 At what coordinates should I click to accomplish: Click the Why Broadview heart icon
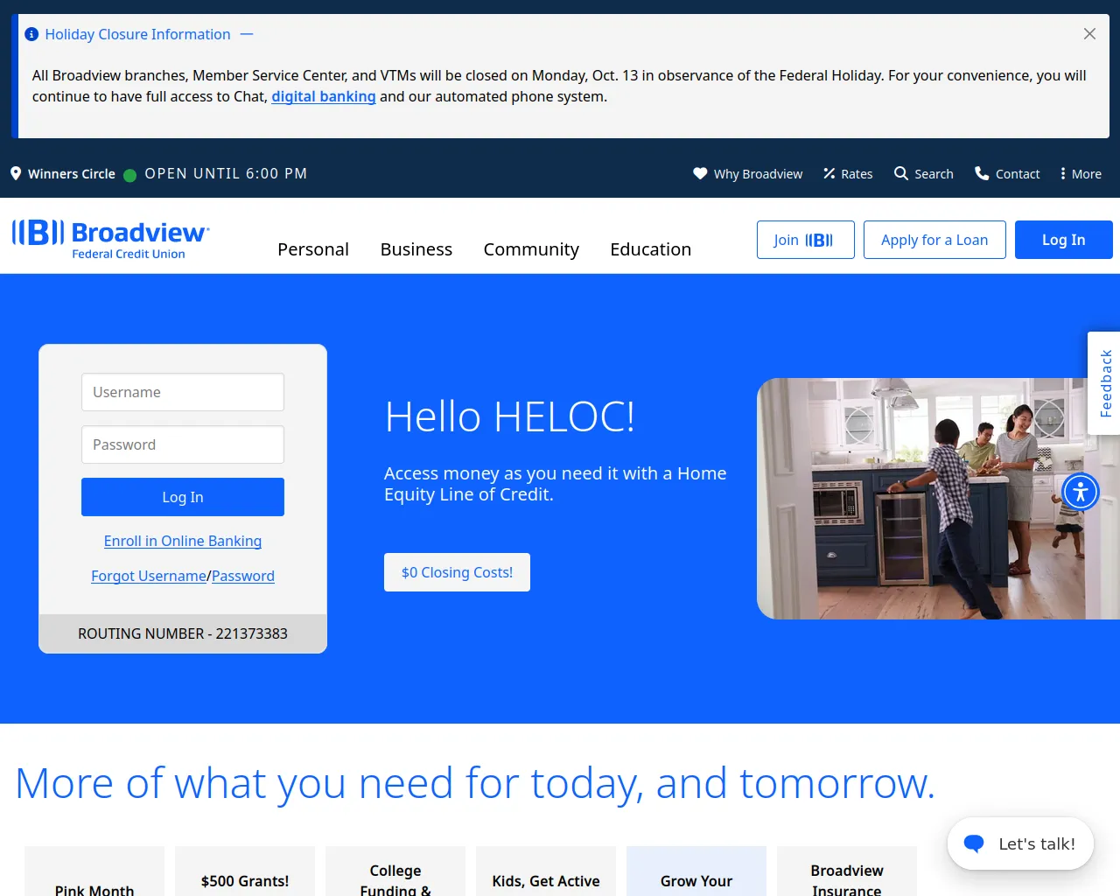click(x=700, y=173)
